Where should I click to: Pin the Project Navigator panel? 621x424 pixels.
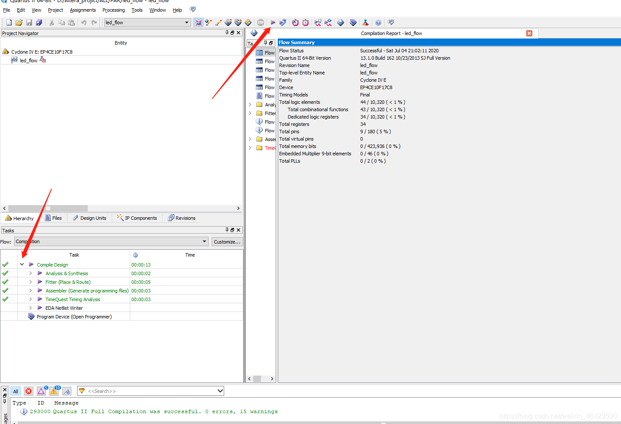click(227, 33)
